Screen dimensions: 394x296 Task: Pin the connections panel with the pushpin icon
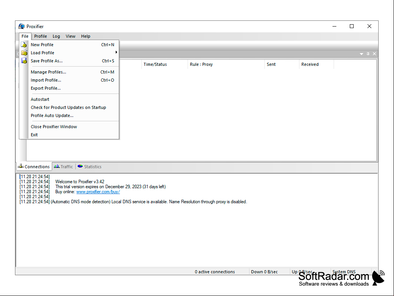[368, 54]
